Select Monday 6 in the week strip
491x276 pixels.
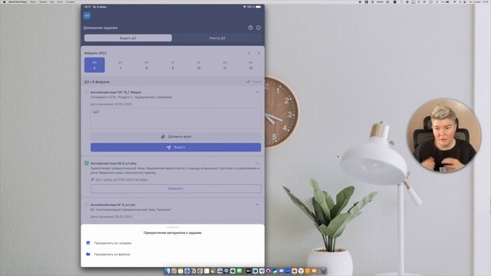pyautogui.click(x=94, y=65)
